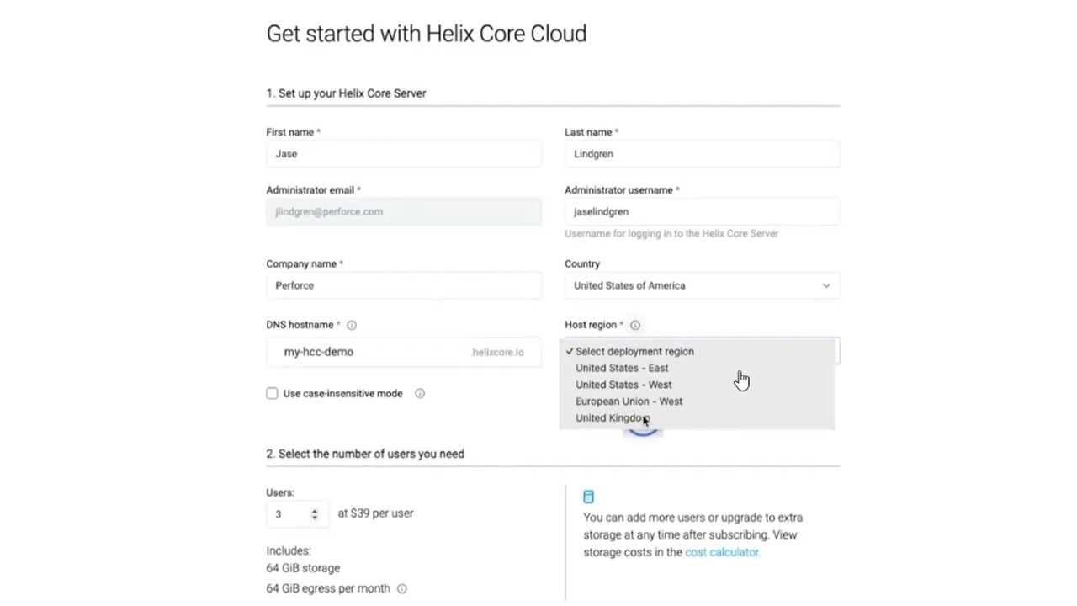Select the 'Select deployment region' placeholder option
1077x606 pixels.
click(634, 352)
